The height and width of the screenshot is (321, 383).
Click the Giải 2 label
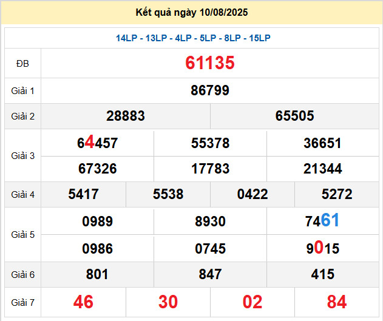[22, 117]
